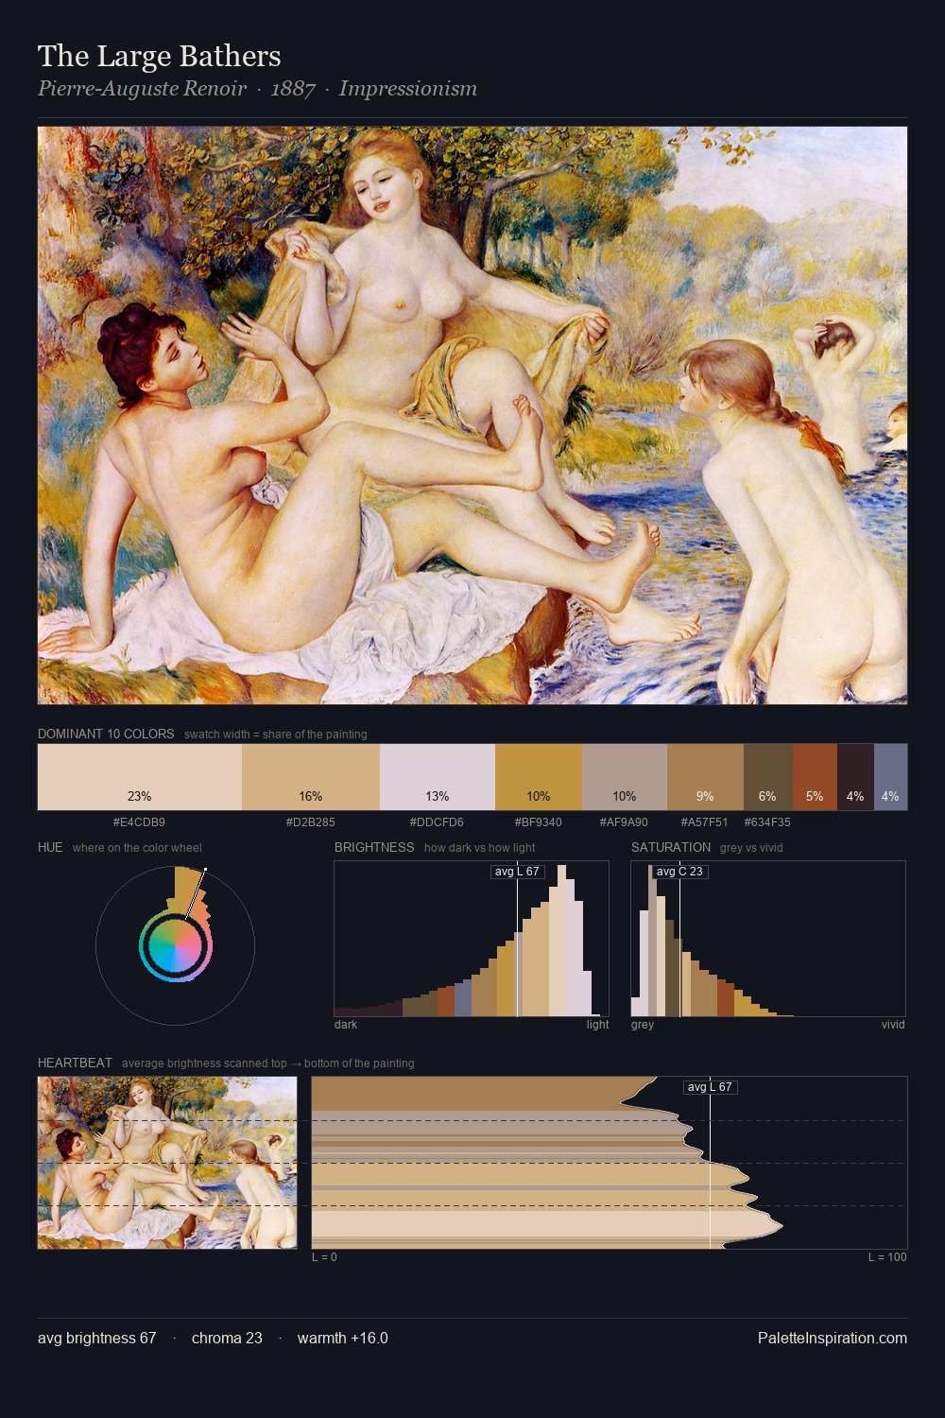Click the "L = 0" axis label

point(324,1257)
